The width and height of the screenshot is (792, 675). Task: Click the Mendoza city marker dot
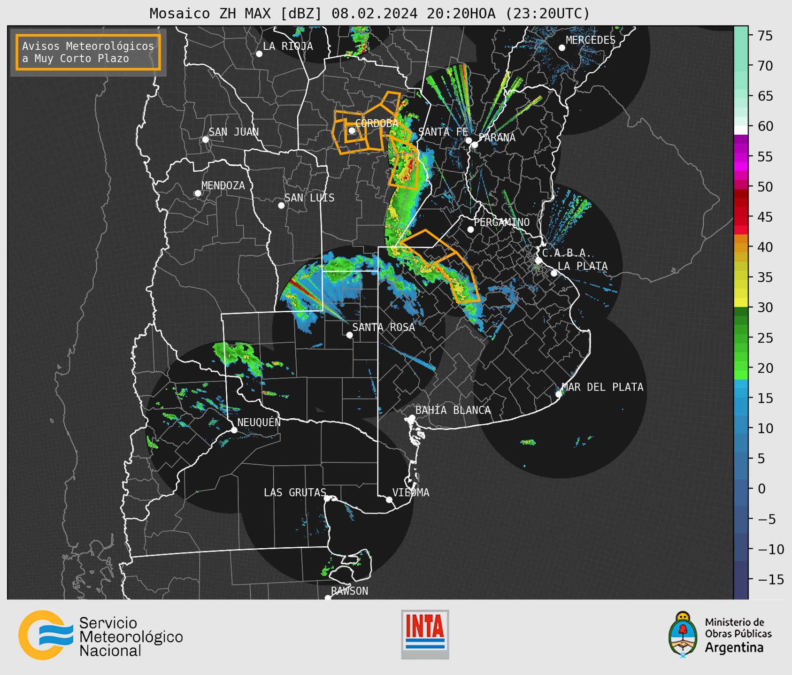pos(198,193)
